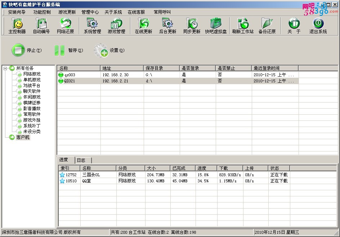Screen dimensions: 340x237
Task: Click the 自动编号 toolbar icon
Action: tap(41, 26)
